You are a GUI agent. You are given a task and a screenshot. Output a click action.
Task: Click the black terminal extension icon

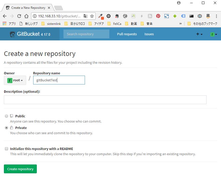point(191,16)
